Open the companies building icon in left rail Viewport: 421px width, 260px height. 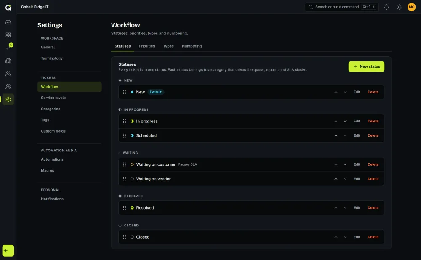(x=8, y=61)
